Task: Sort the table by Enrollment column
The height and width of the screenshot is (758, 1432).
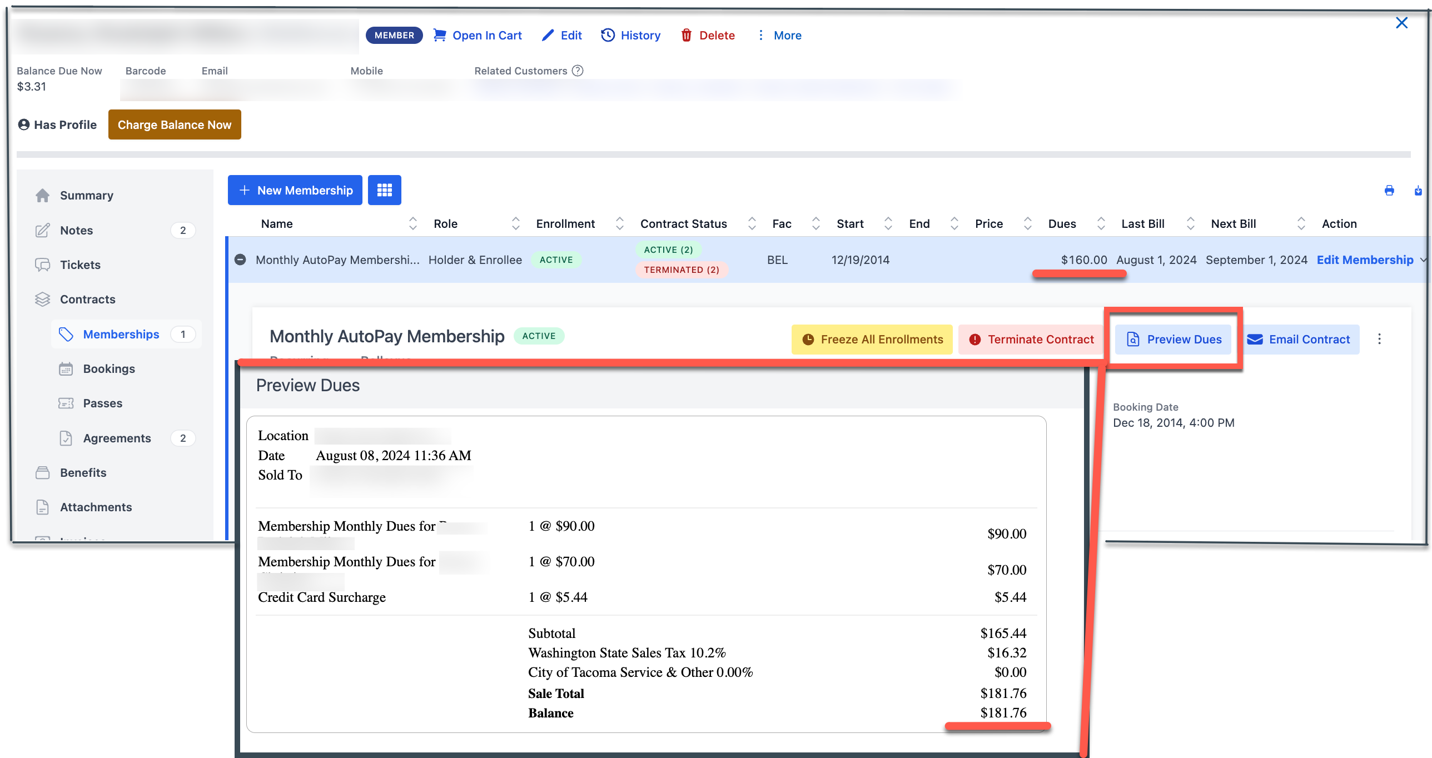Action: (620, 223)
